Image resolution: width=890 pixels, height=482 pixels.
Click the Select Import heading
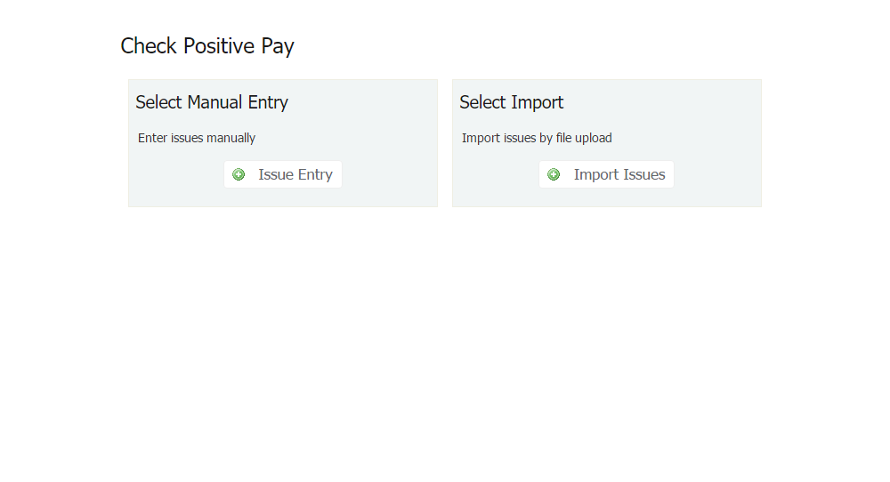pyautogui.click(x=512, y=102)
